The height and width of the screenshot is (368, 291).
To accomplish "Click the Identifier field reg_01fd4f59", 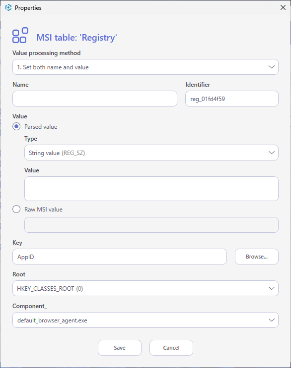I will [232, 99].
